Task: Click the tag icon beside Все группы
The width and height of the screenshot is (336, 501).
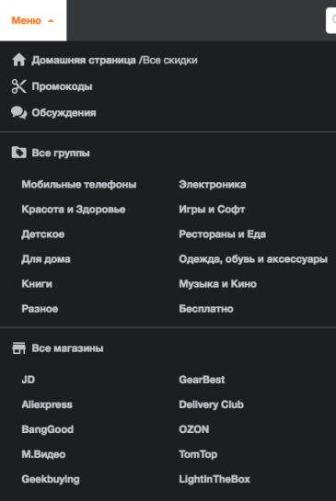Action: click(x=19, y=153)
